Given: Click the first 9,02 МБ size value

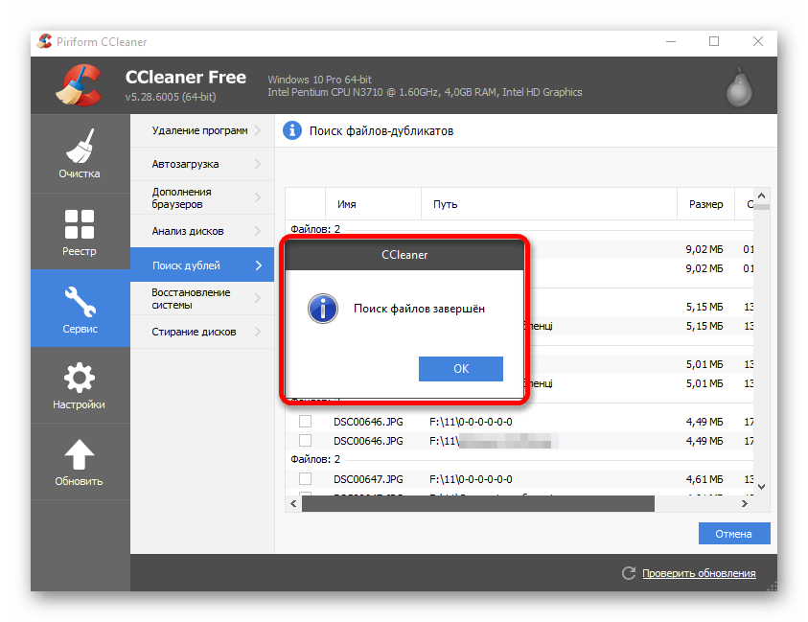Looking at the screenshot, I should [x=704, y=249].
